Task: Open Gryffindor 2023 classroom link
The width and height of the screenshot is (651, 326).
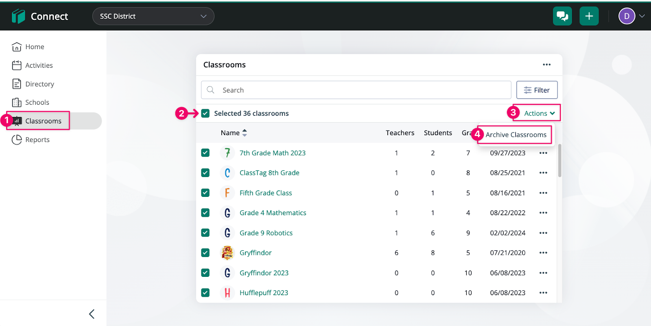Action: (x=264, y=273)
